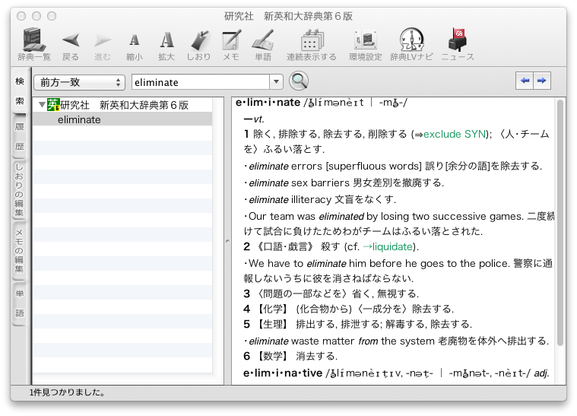Screen dimensions: 577x416
Task: Switch to the しおりの編集 side tab
Action: point(20,189)
